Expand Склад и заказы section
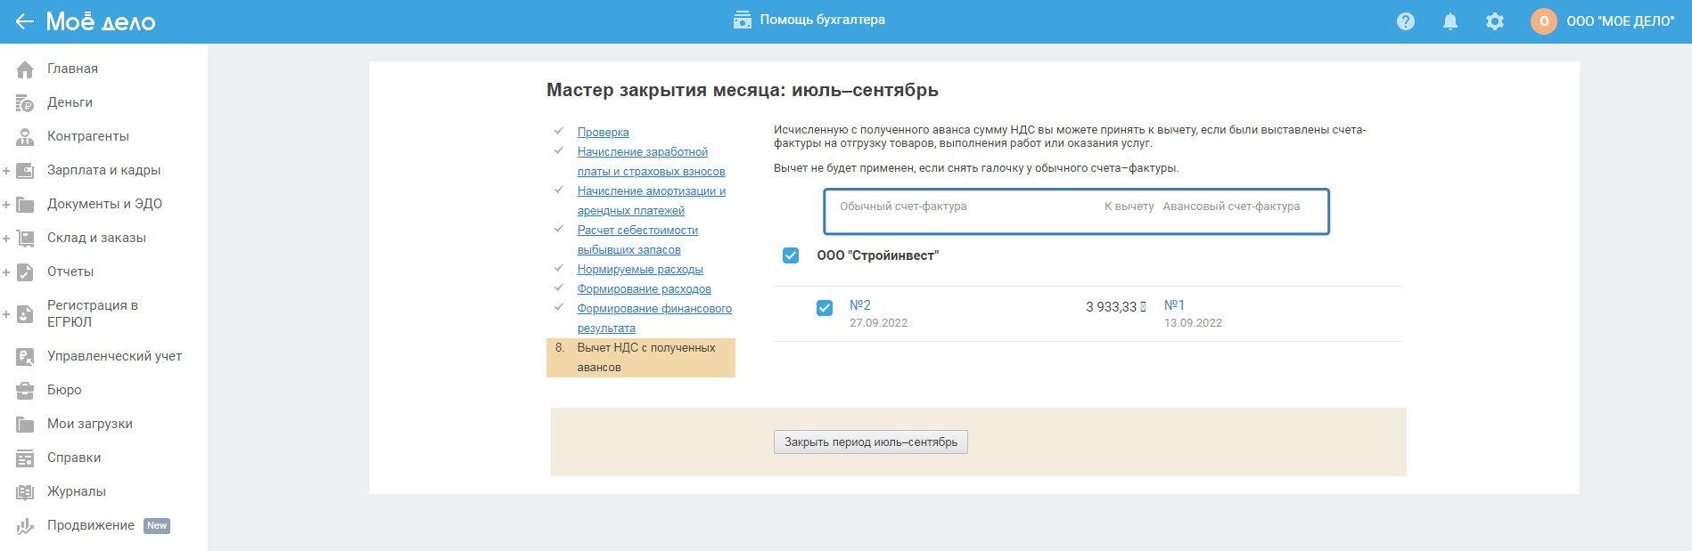The image size is (1692, 551). (6, 239)
